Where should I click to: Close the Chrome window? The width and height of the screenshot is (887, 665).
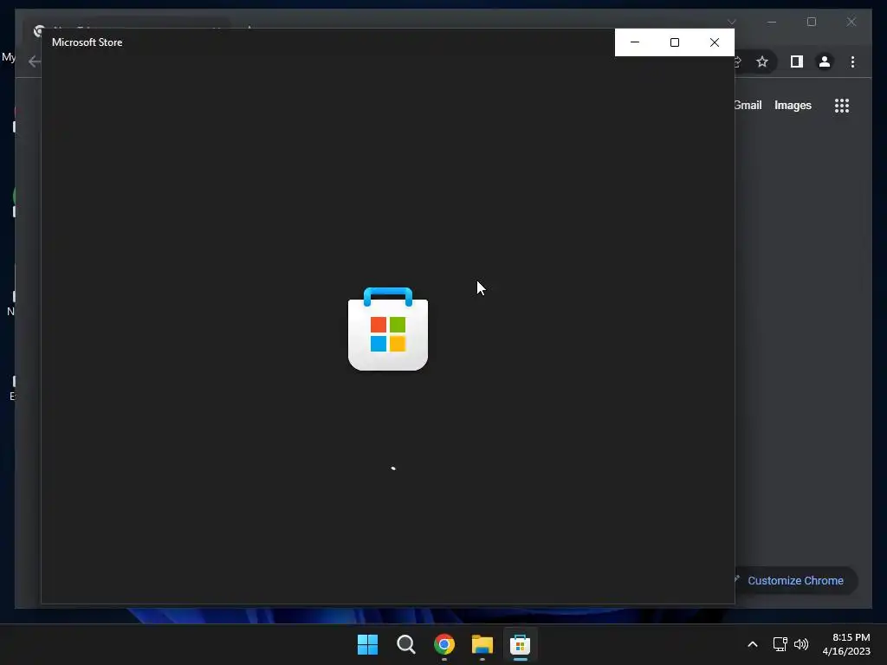(x=851, y=22)
